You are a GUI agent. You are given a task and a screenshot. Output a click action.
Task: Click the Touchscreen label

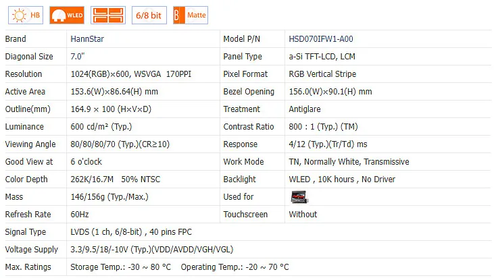(x=245, y=215)
